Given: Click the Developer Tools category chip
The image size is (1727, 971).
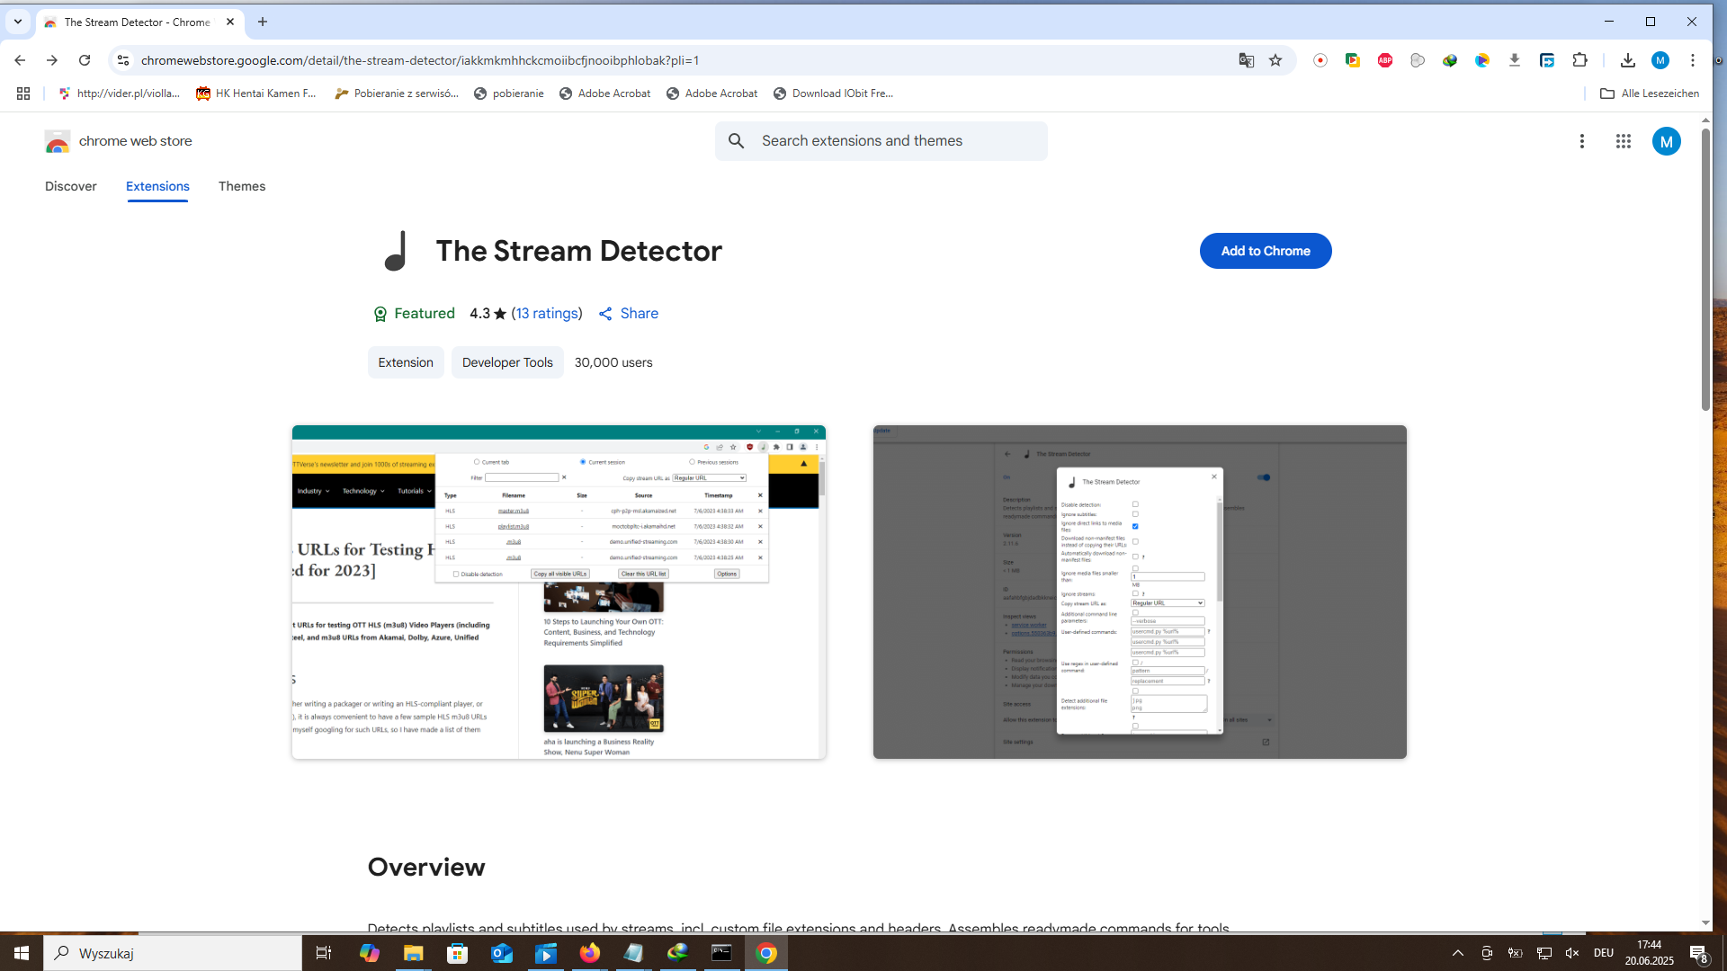Looking at the screenshot, I should (x=507, y=362).
